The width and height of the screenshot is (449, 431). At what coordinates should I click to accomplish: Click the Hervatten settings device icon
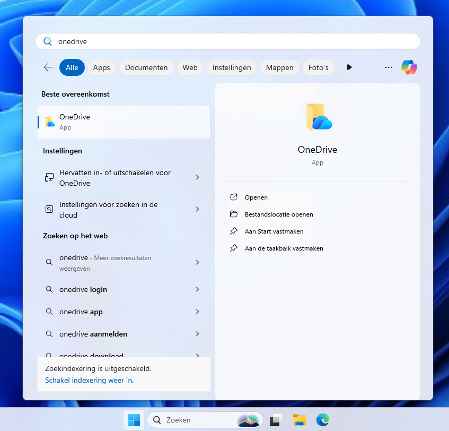(x=49, y=177)
